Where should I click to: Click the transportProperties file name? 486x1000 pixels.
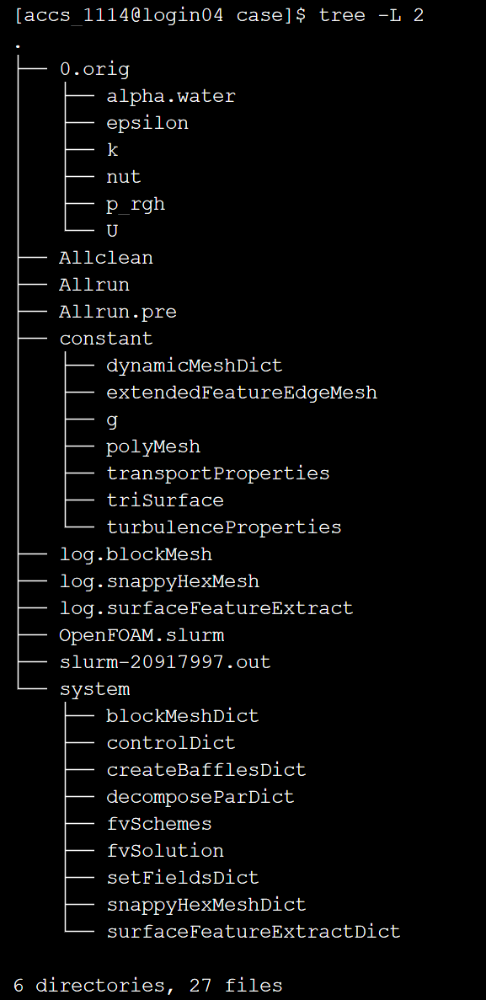pos(218,473)
